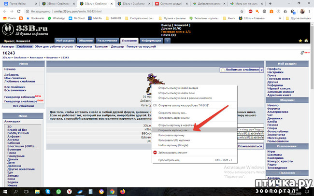
Task: Click the Пожаловаться button
Action: (250, 146)
